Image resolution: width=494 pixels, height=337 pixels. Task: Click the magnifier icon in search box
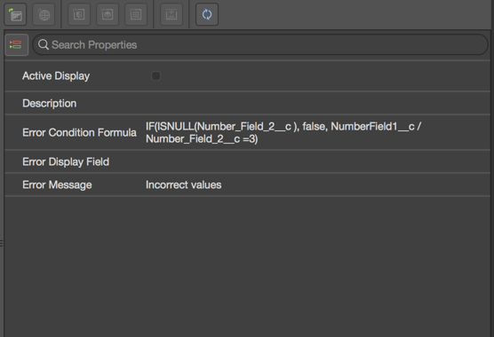point(44,44)
